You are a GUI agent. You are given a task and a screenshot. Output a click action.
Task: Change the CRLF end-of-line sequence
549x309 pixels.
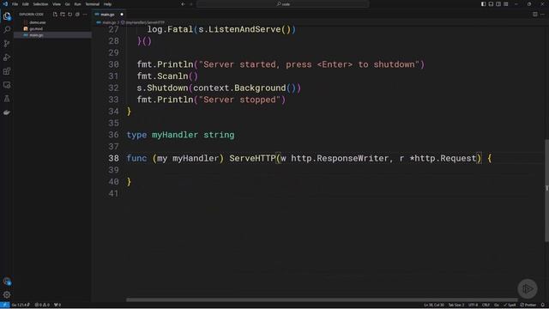tap(486, 305)
